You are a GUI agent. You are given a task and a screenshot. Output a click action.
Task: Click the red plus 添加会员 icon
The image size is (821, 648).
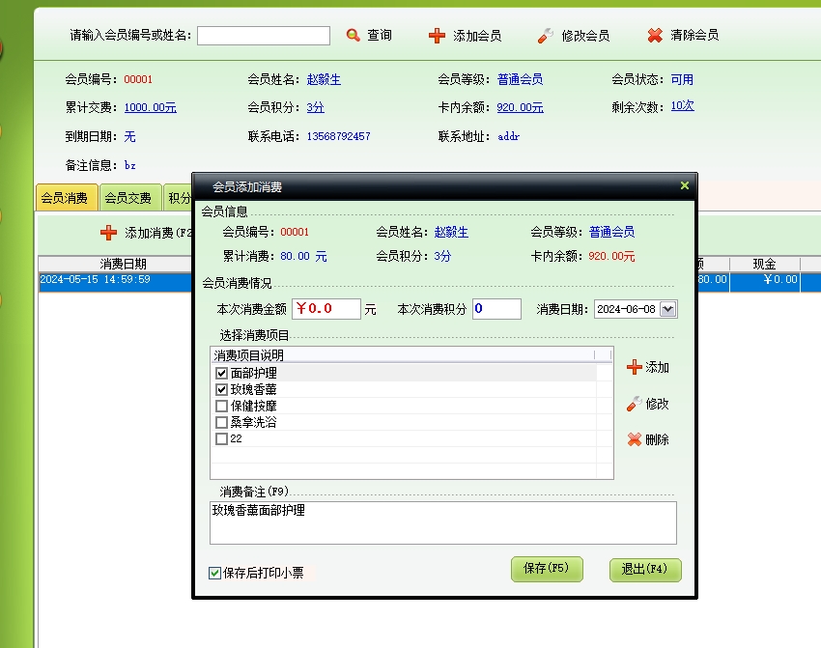[x=437, y=36]
